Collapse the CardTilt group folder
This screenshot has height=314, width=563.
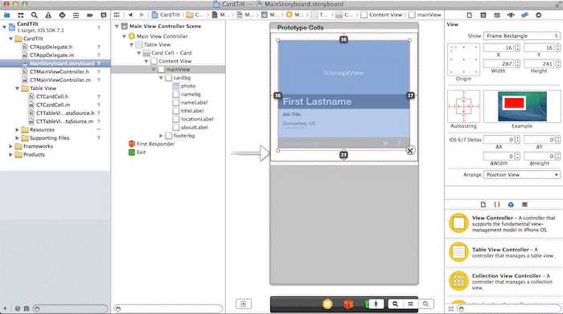click(x=10, y=39)
